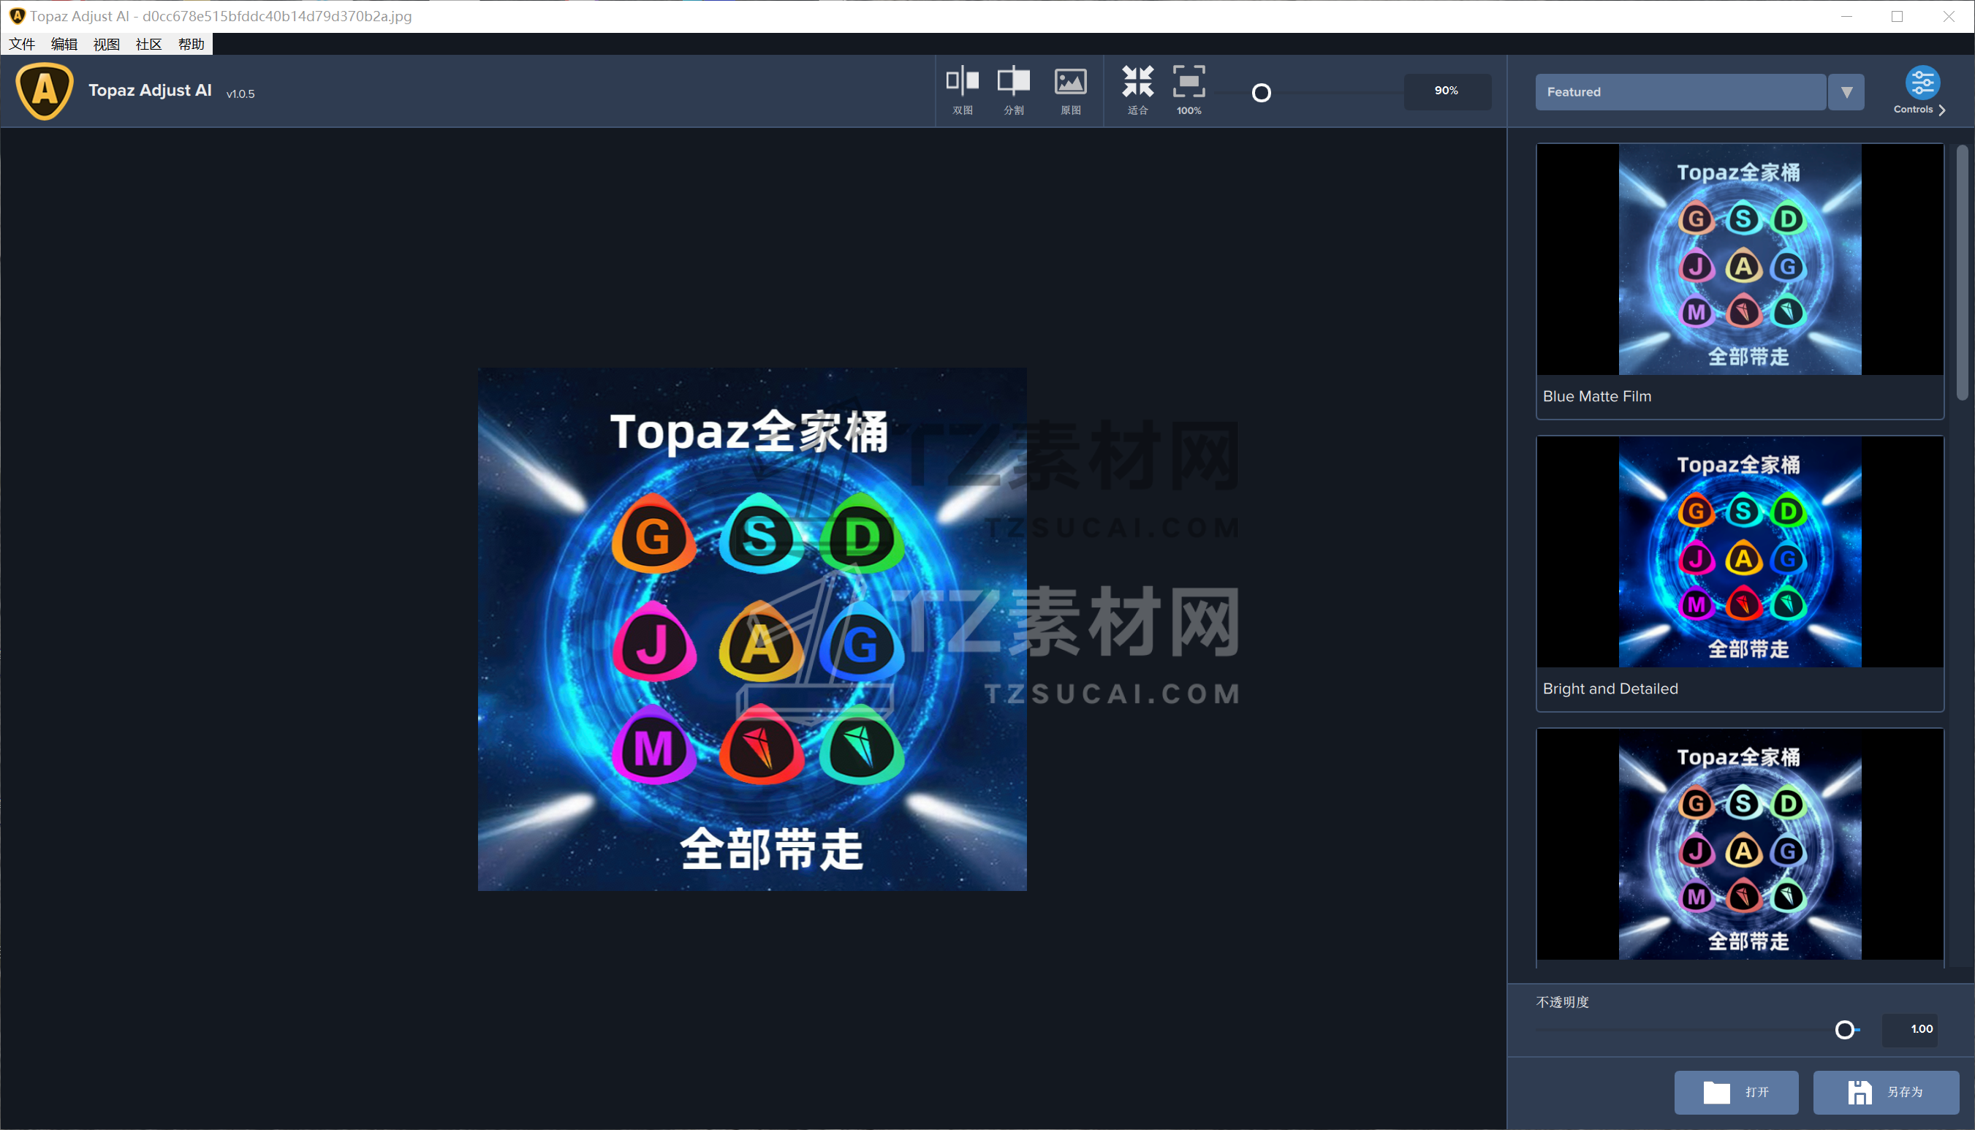Screen dimensions: 1975x1130
Task: Click the Topaz Adjust AI logo
Action: click(45, 91)
